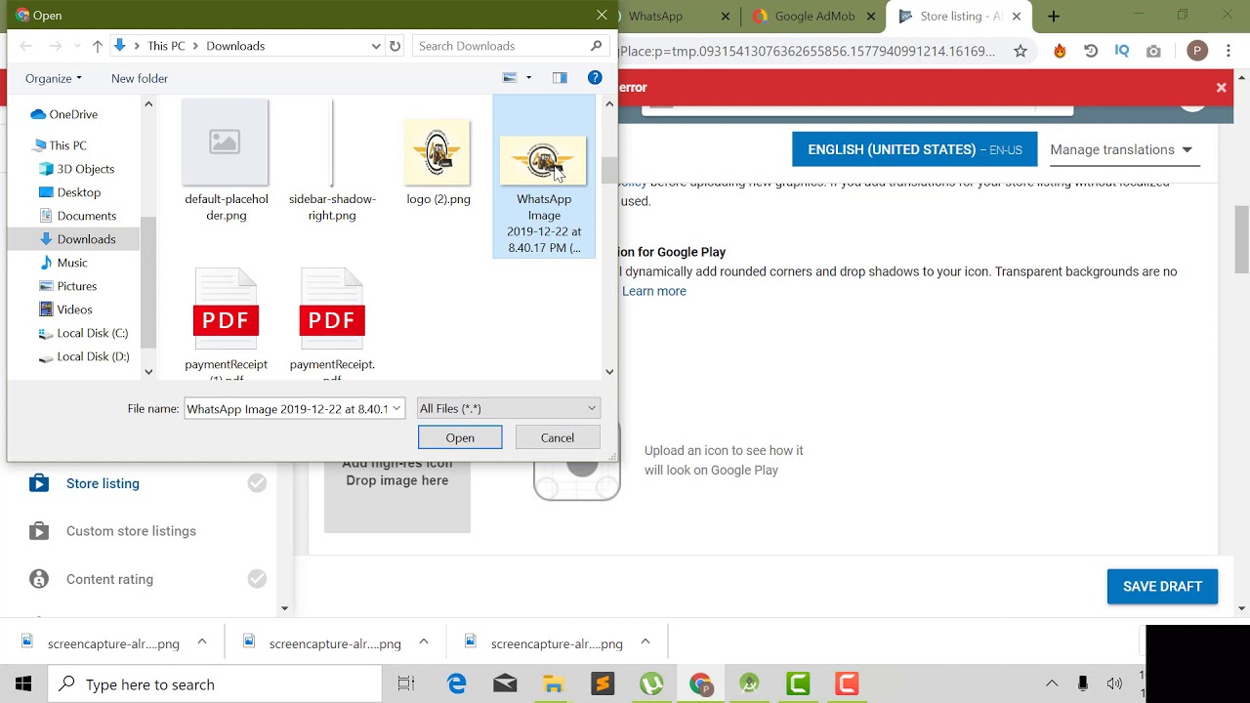The height and width of the screenshot is (703, 1250).
Task: Select This PC in navigation pane
Action: pos(60,145)
